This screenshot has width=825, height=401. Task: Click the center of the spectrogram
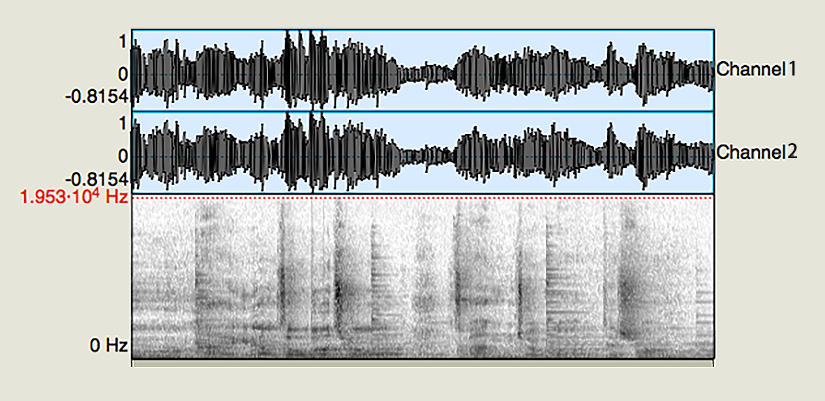tap(423, 277)
